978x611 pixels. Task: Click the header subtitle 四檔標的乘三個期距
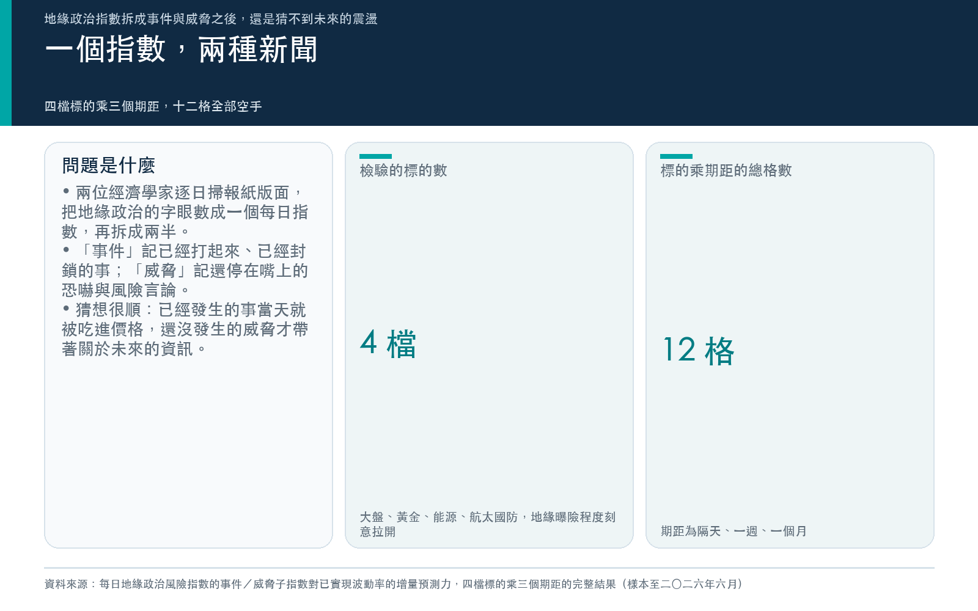(x=153, y=106)
